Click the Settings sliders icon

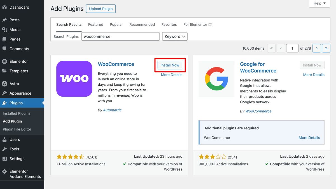pyautogui.click(x=4, y=159)
